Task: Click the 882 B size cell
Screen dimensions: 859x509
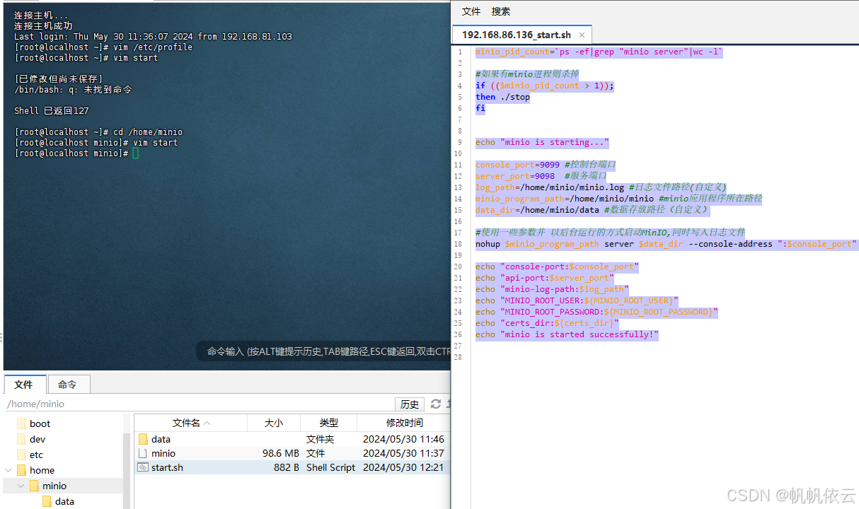Action: 287,467
